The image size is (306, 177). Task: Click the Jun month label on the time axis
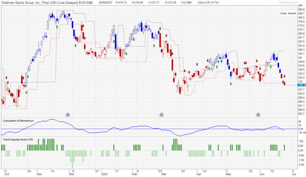pos(262,174)
